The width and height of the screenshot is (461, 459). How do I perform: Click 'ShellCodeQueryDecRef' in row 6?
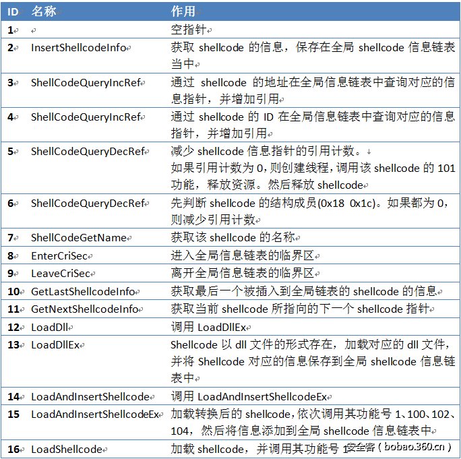pyautogui.click(x=88, y=203)
